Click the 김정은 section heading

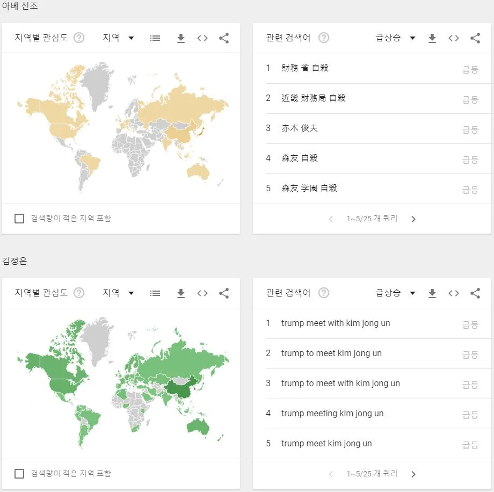[x=14, y=261]
